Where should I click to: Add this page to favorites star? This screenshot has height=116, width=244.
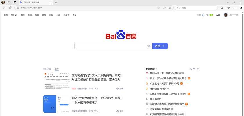pos(170,8)
